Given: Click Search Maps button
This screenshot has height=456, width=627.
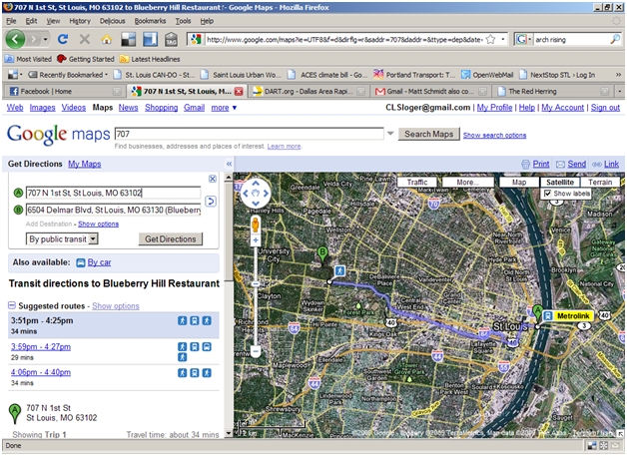Looking at the screenshot, I should coord(428,134).
